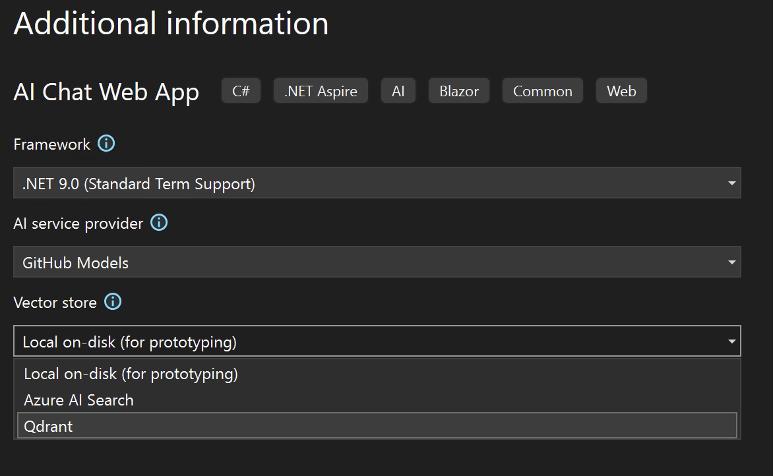Click the Vector store label text
773x476 pixels.
(55, 303)
